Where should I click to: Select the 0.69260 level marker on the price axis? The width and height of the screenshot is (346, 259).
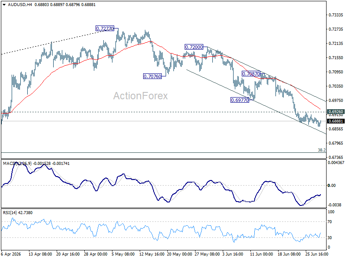pyautogui.click(x=336, y=112)
